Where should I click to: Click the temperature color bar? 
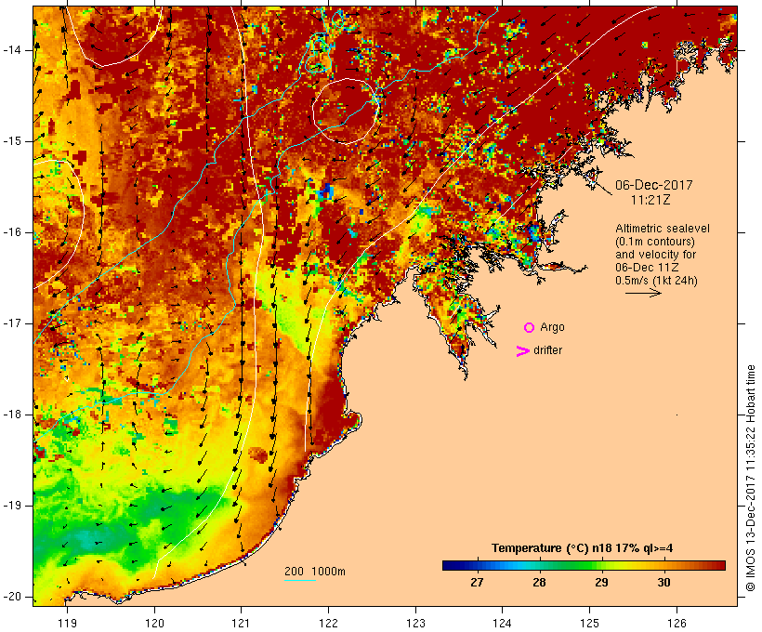(x=584, y=565)
